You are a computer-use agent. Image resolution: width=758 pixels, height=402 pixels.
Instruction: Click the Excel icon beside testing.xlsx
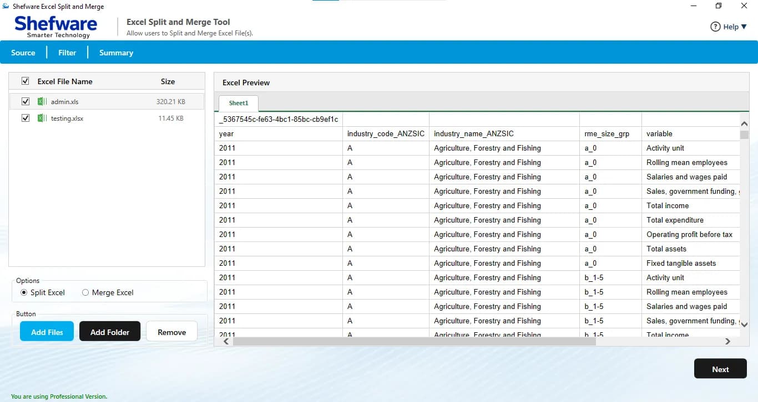(42, 118)
